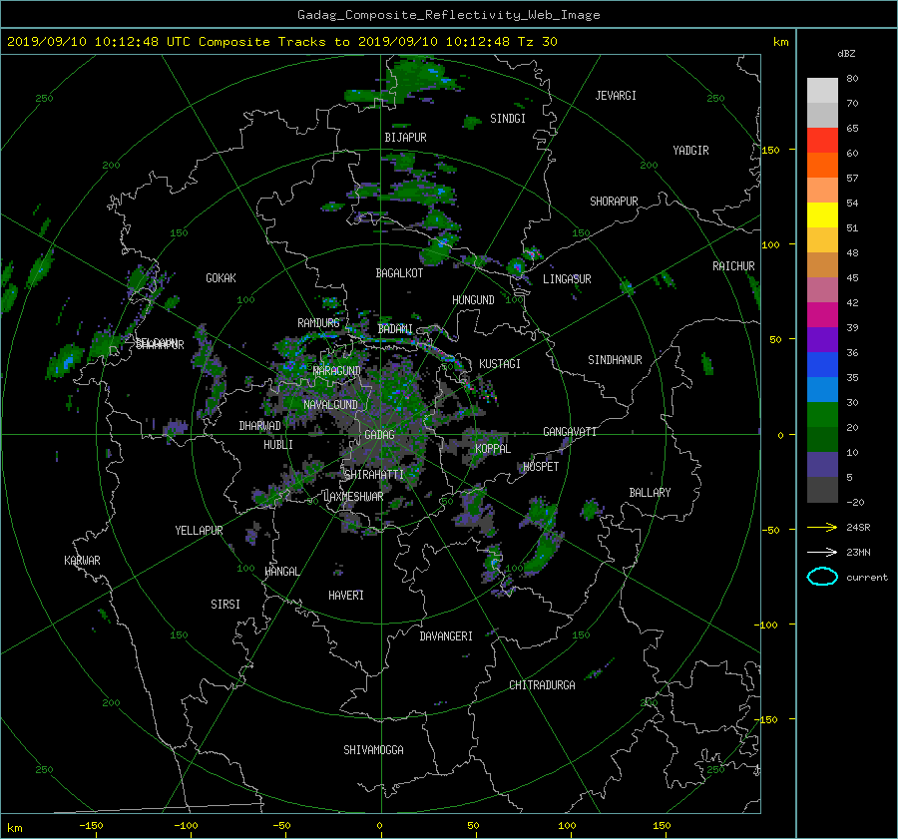This screenshot has width=898, height=839.
Task: Click the BALLARY city label
Action: click(650, 493)
